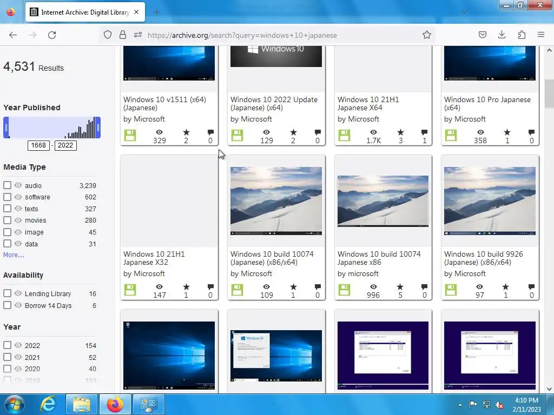Check the audio media type checkbox
Image resolution: width=554 pixels, height=415 pixels.
pos(7,185)
